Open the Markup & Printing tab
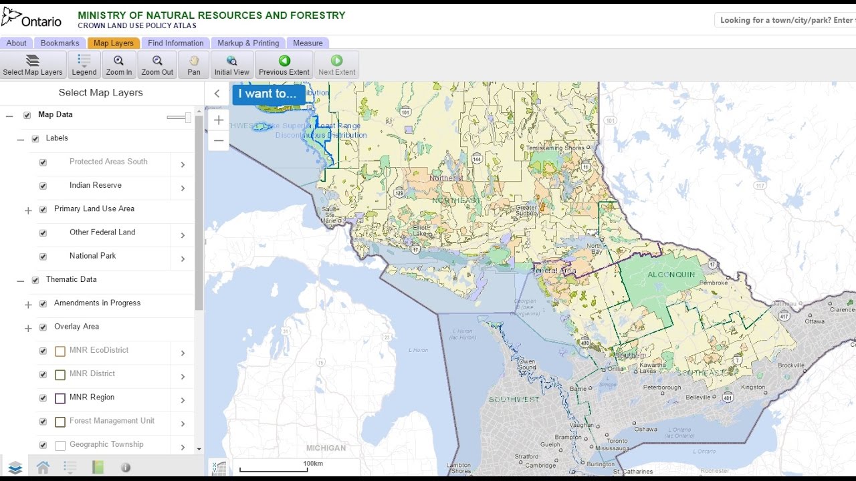This screenshot has height=481, width=856. pos(248,43)
